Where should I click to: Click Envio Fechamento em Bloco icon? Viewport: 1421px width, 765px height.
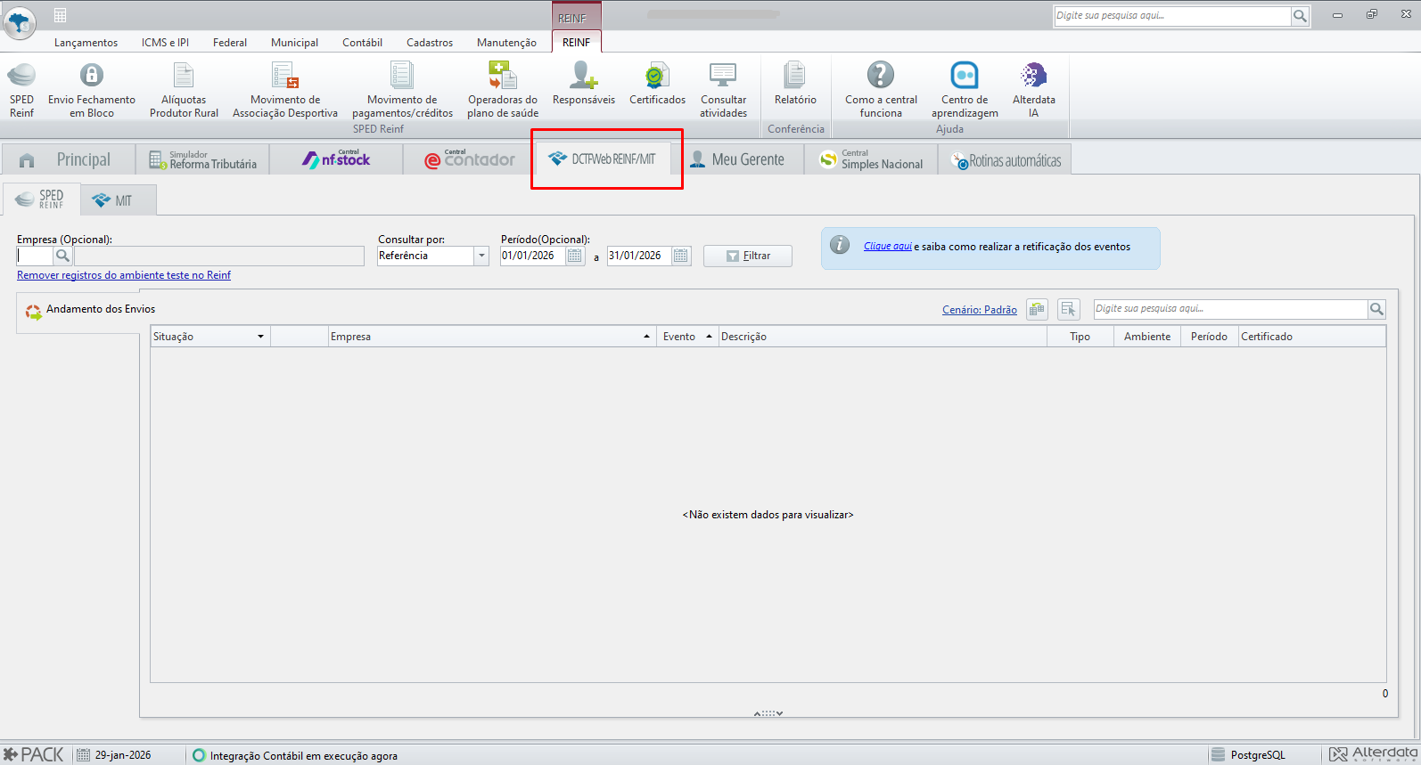pos(92,89)
